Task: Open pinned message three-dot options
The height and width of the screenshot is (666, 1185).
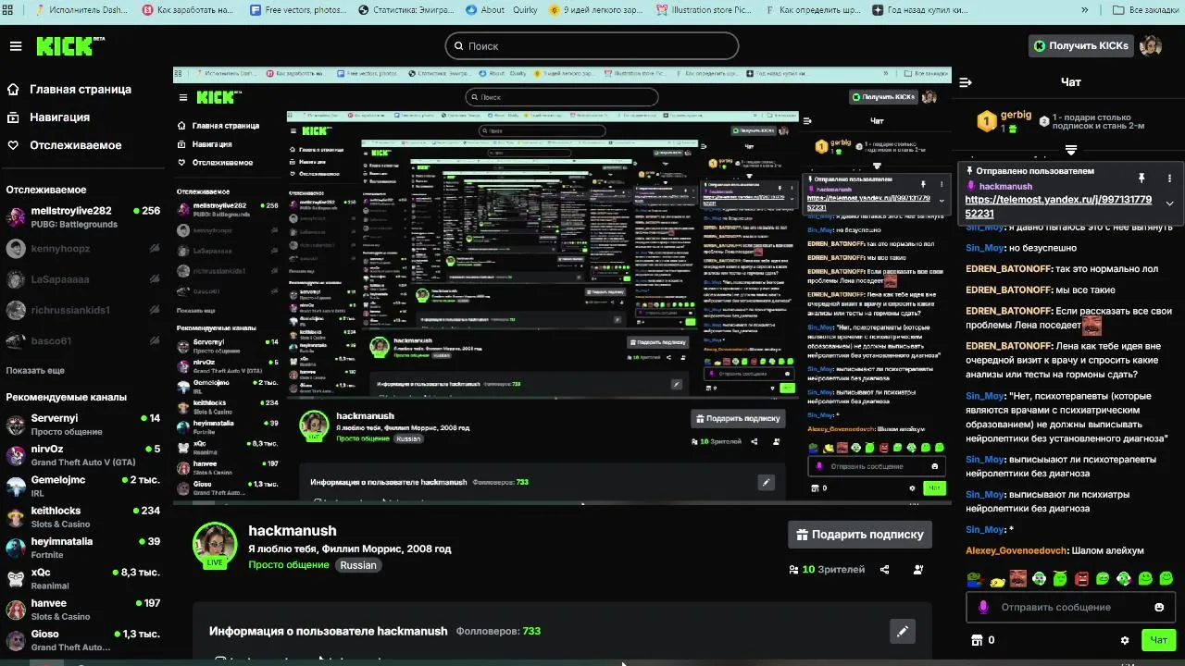Action: point(1169,178)
